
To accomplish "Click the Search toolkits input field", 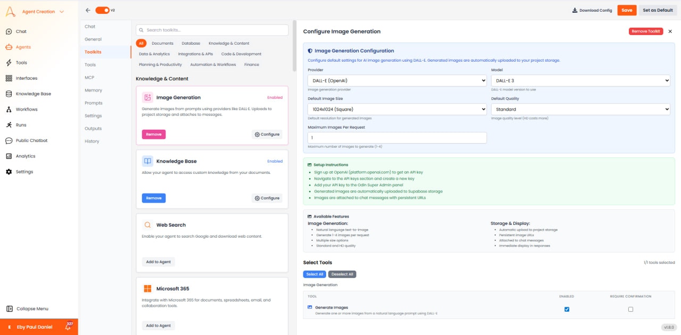I will pyautogui.click(x=211, y=30).
